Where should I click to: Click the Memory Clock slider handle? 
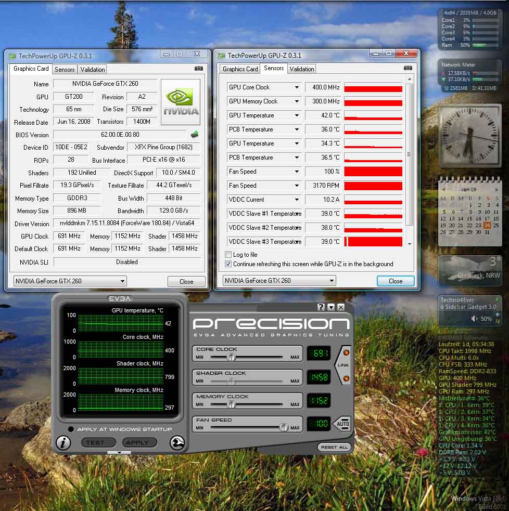point(231,404)
